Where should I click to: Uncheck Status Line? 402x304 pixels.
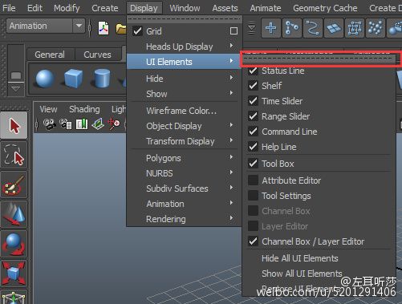pyautogui.click(x=253, y=71)
